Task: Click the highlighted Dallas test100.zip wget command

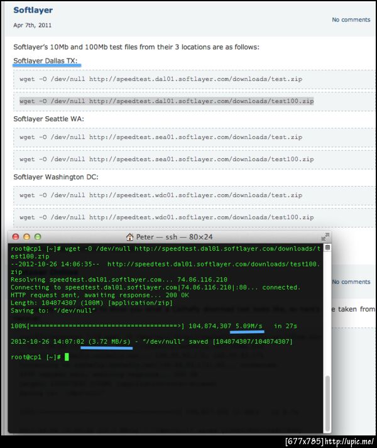Action: coord(167,101)
